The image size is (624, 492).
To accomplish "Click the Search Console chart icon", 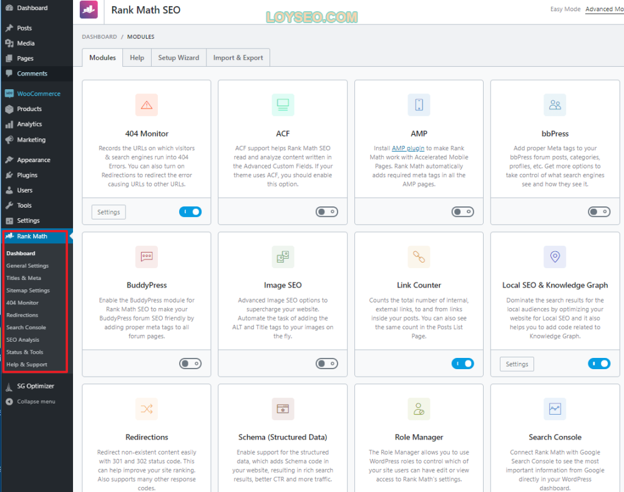I will click(555, 409).
